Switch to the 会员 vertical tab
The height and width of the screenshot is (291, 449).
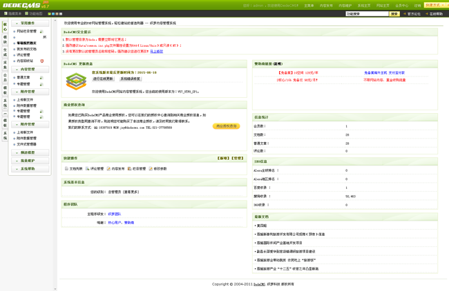(x=5, y=77)
